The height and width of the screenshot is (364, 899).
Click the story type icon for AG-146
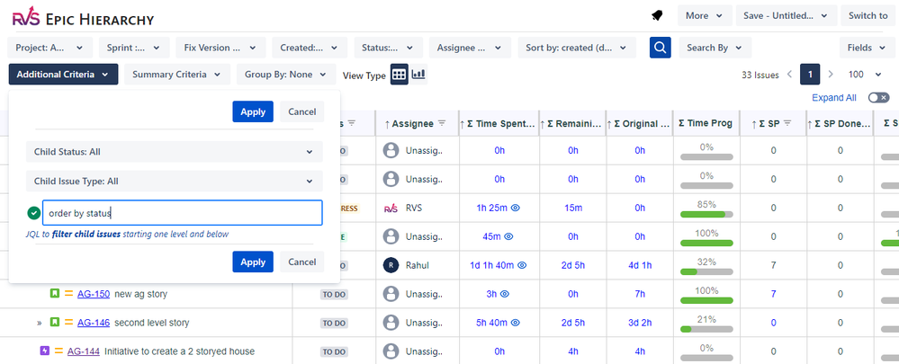tap(55, 323)
